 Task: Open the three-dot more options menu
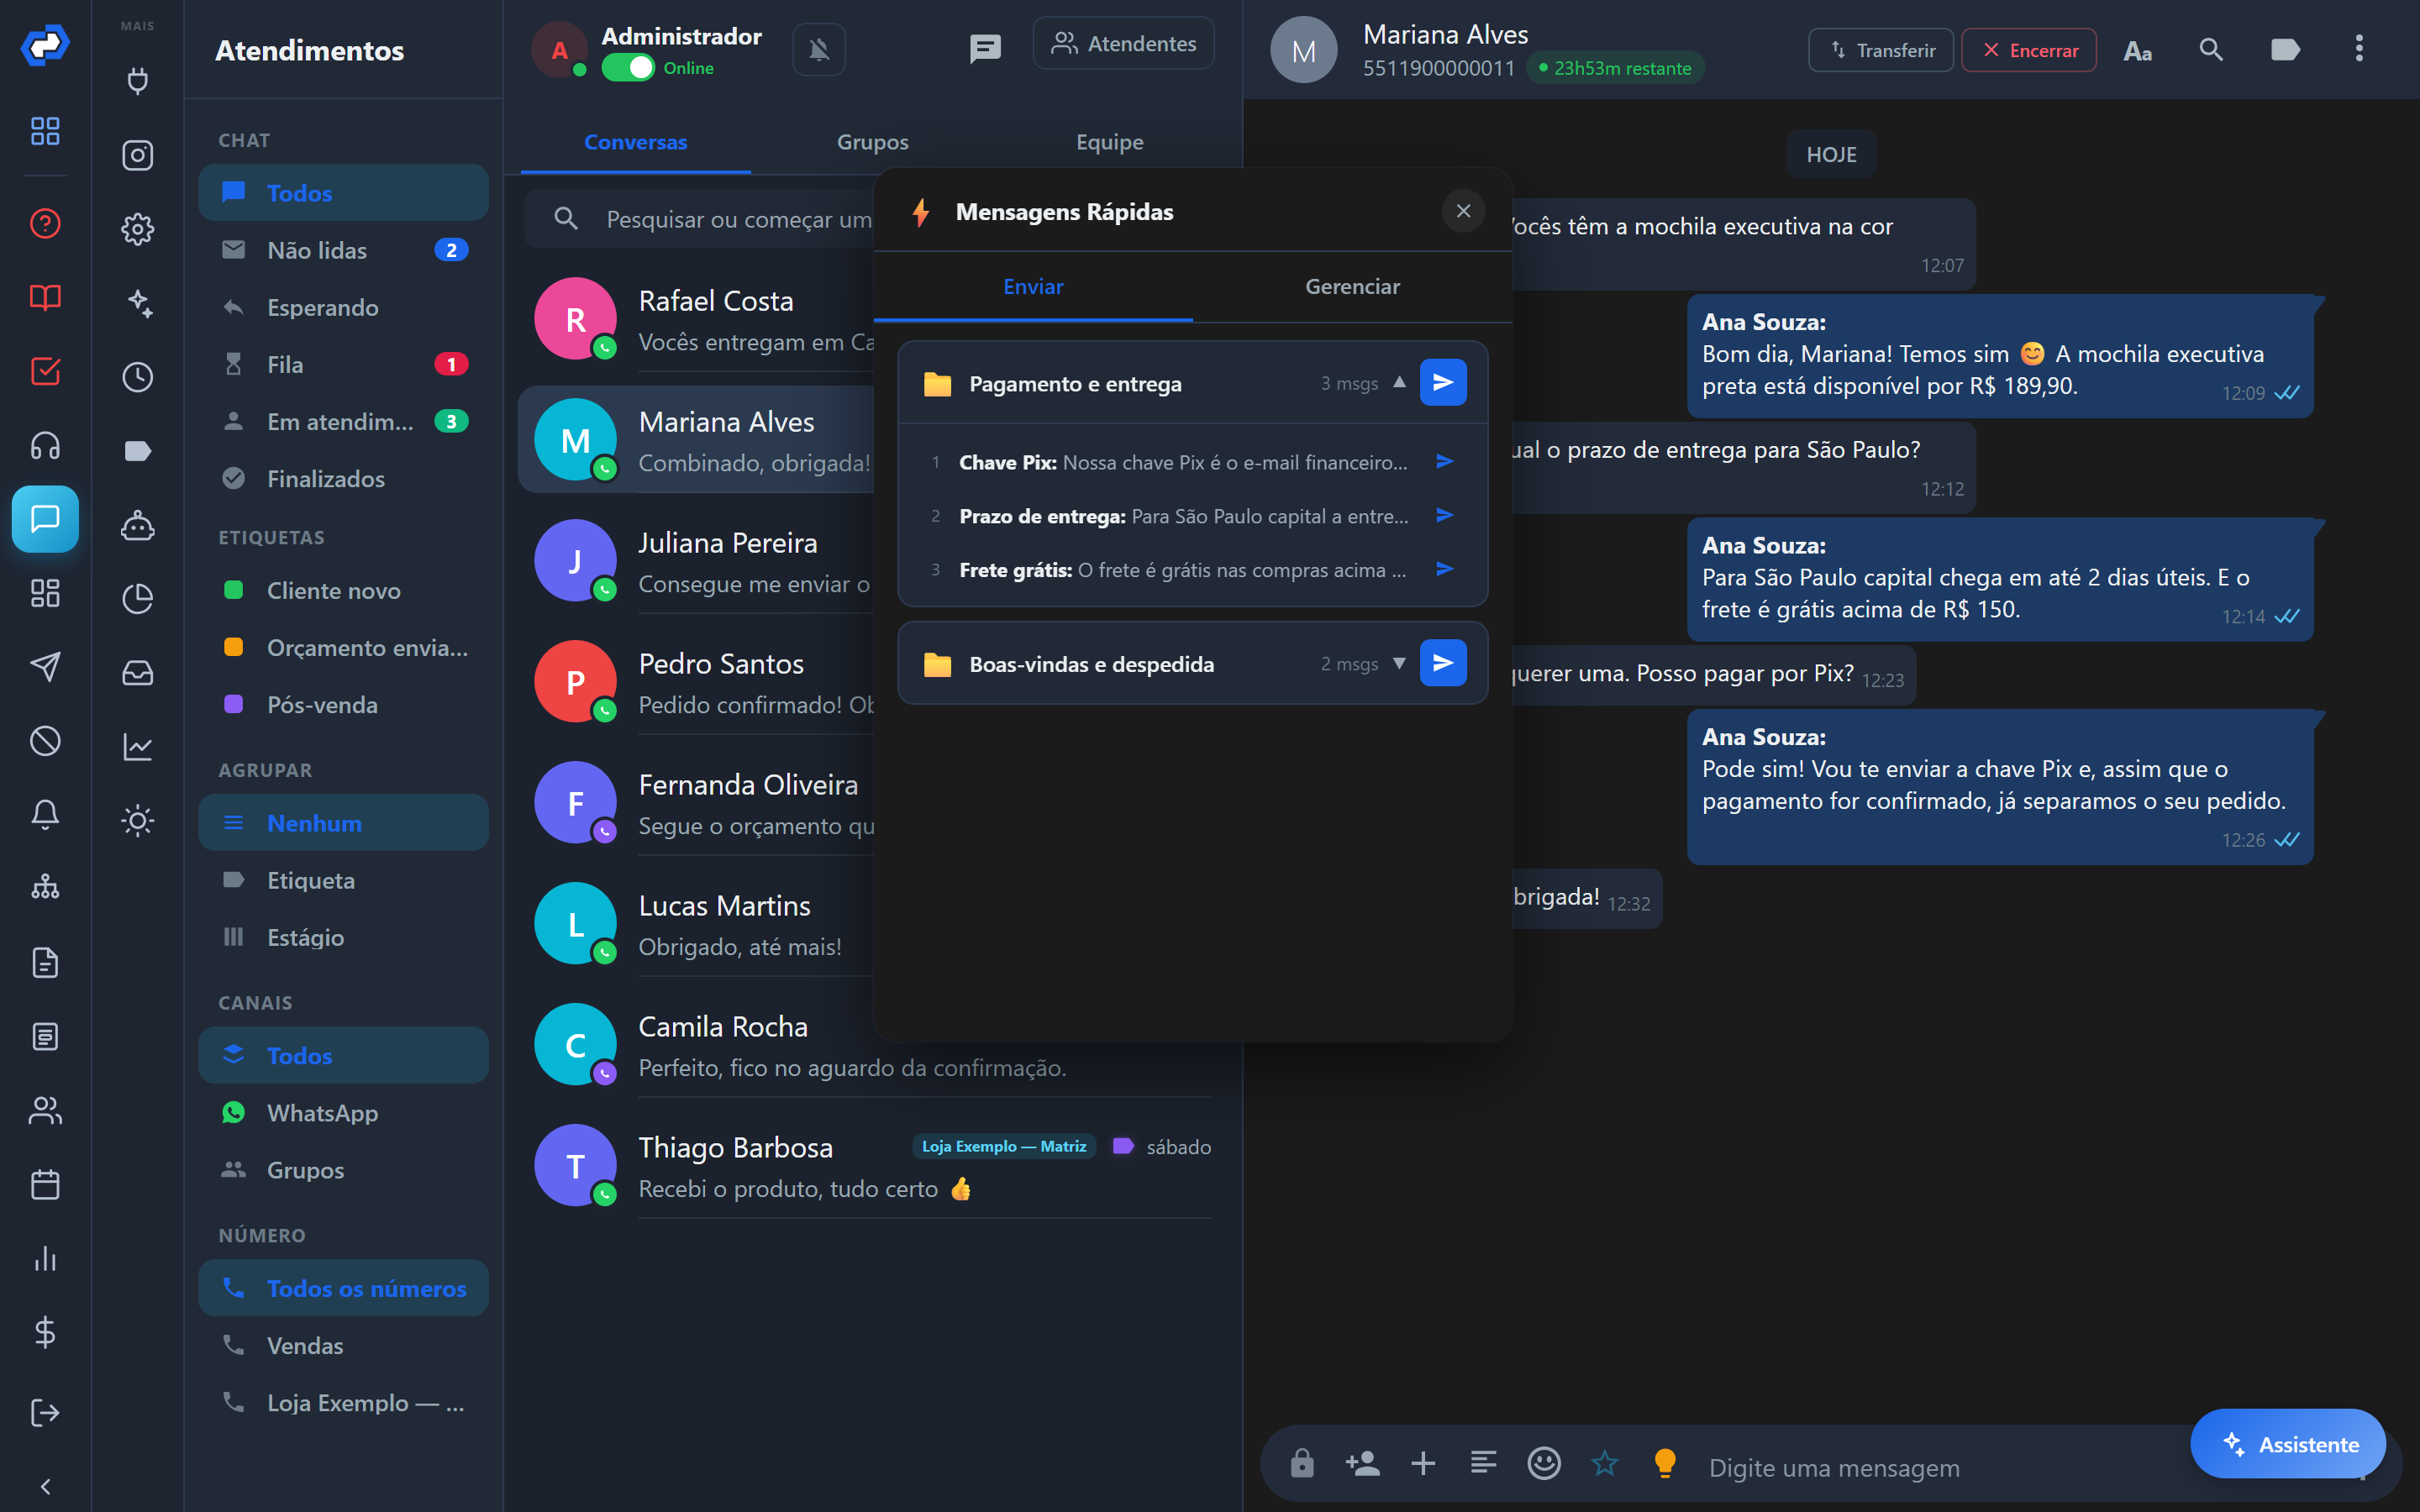[2359, 49]
